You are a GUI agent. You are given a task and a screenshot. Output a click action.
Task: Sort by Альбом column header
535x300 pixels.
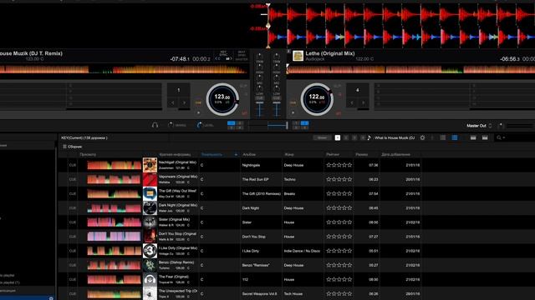click(x=249, y=154)
